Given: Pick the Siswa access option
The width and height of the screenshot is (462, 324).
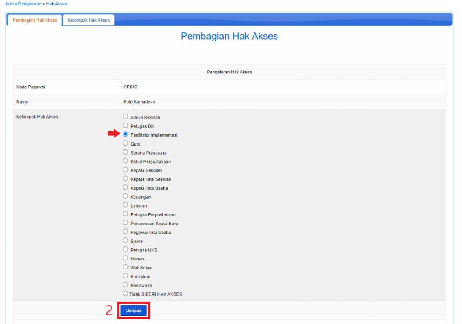Looking at the screenshot, I should (125, 241).
